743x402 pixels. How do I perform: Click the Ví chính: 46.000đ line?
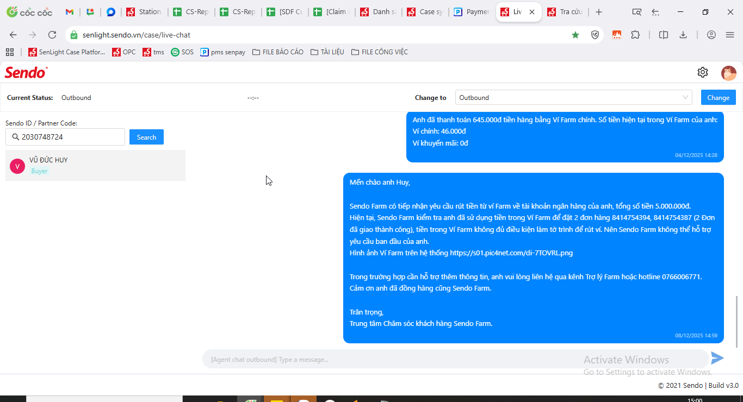coord(439,131)
